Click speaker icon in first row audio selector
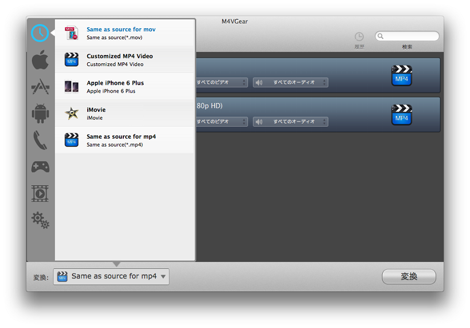470x328 pixels. 259,83
